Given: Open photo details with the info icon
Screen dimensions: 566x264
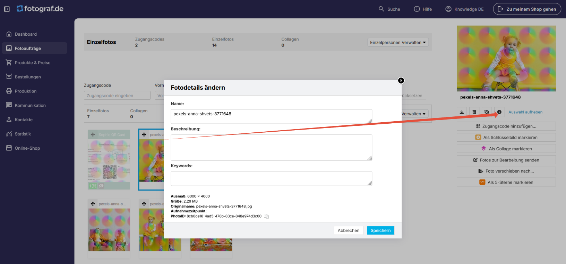Looking at the screenshot, I should coord(499,112).
